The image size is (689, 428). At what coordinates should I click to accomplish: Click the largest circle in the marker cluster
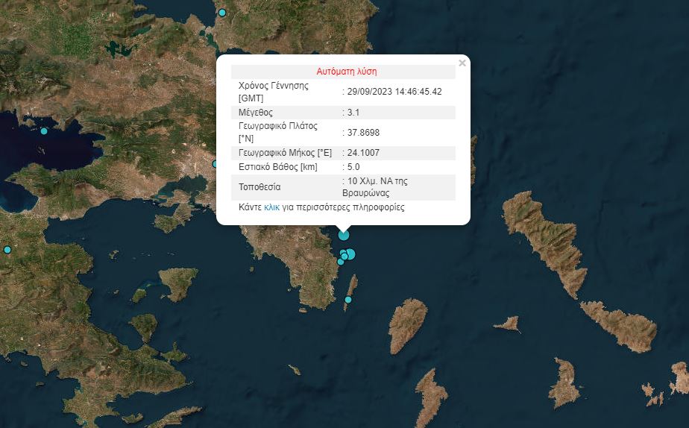click(x=350, y=254)
